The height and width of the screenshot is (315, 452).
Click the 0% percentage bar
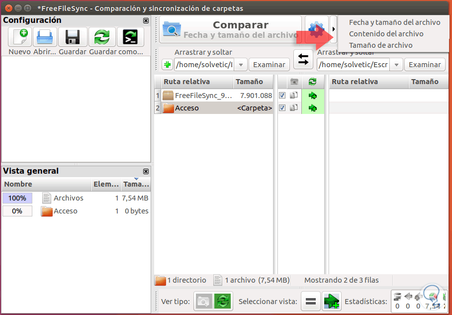click(17, 211)
